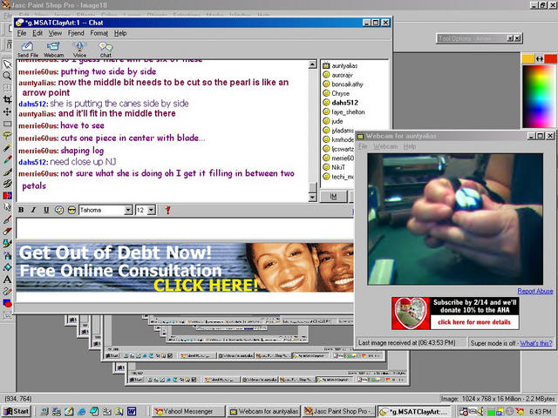This screenshot has height=418, width=558.
Task: Select the Mover tool
Action: click(x=7, y=111)
